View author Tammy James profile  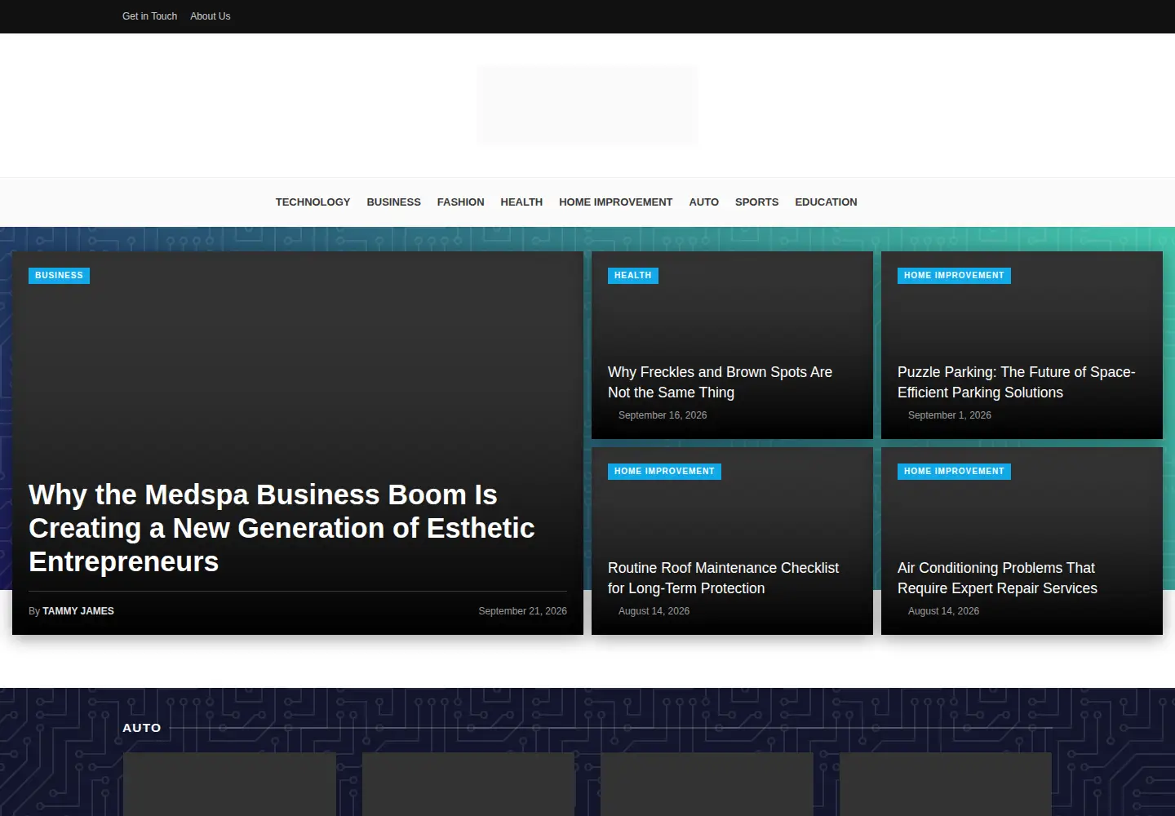pos(78,611)
